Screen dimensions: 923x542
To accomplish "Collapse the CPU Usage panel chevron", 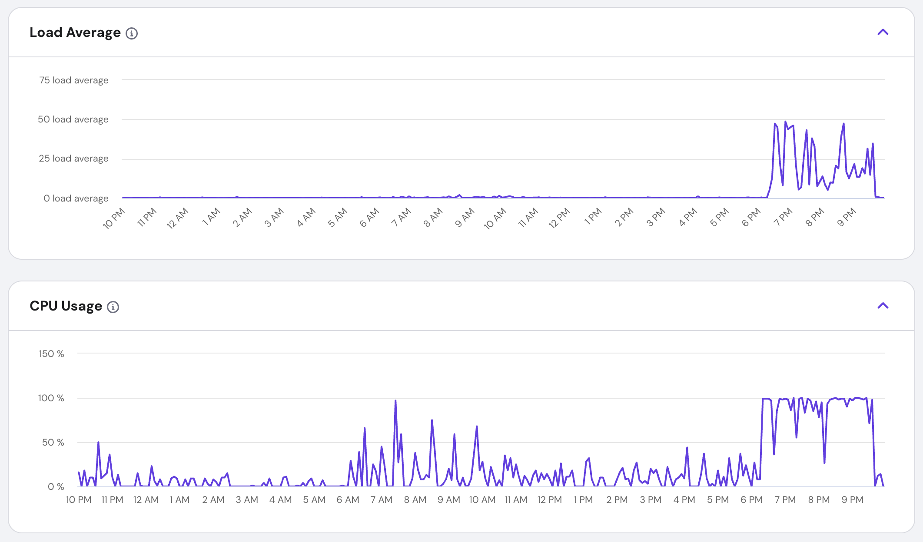I will click(883, 306).
